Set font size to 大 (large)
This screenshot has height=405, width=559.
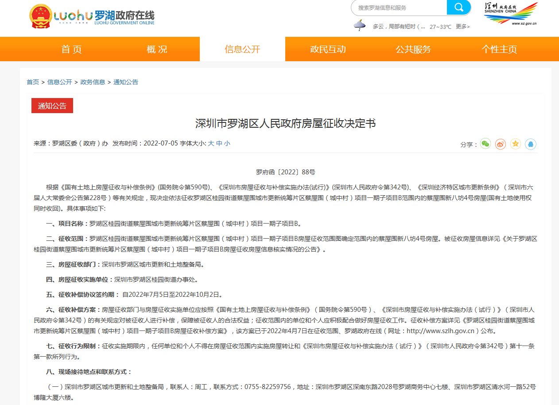[x=211, y=143]
